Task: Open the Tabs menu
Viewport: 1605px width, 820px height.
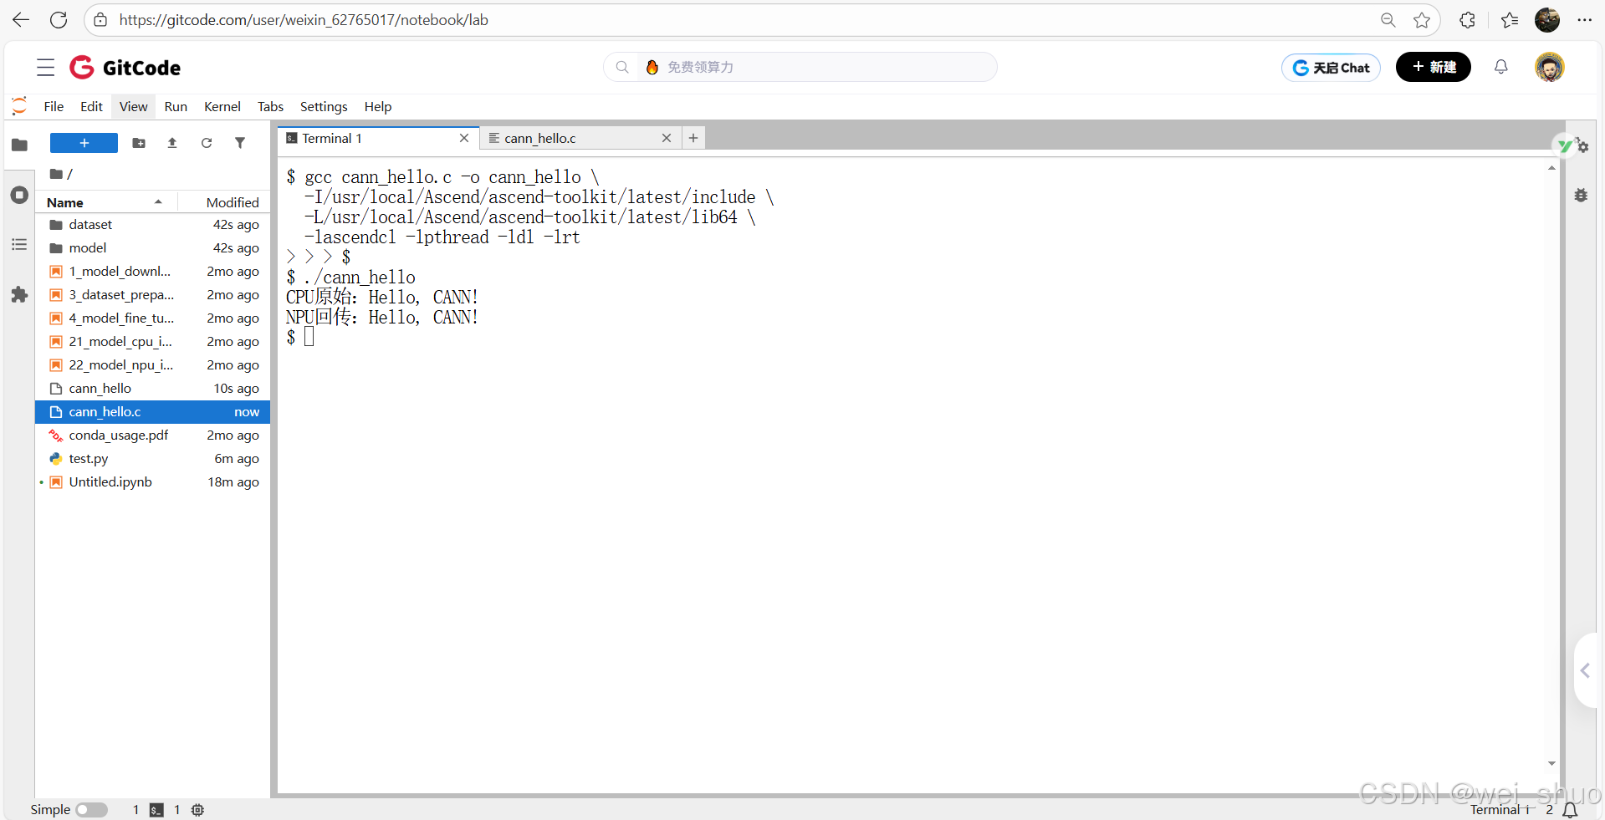Action: pos(270,106)
